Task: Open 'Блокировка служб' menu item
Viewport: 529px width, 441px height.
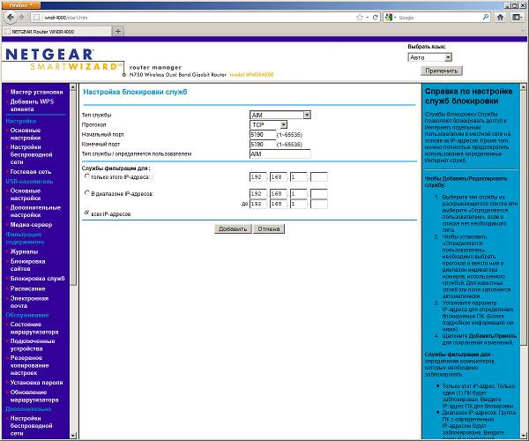Action: [37, 279]
